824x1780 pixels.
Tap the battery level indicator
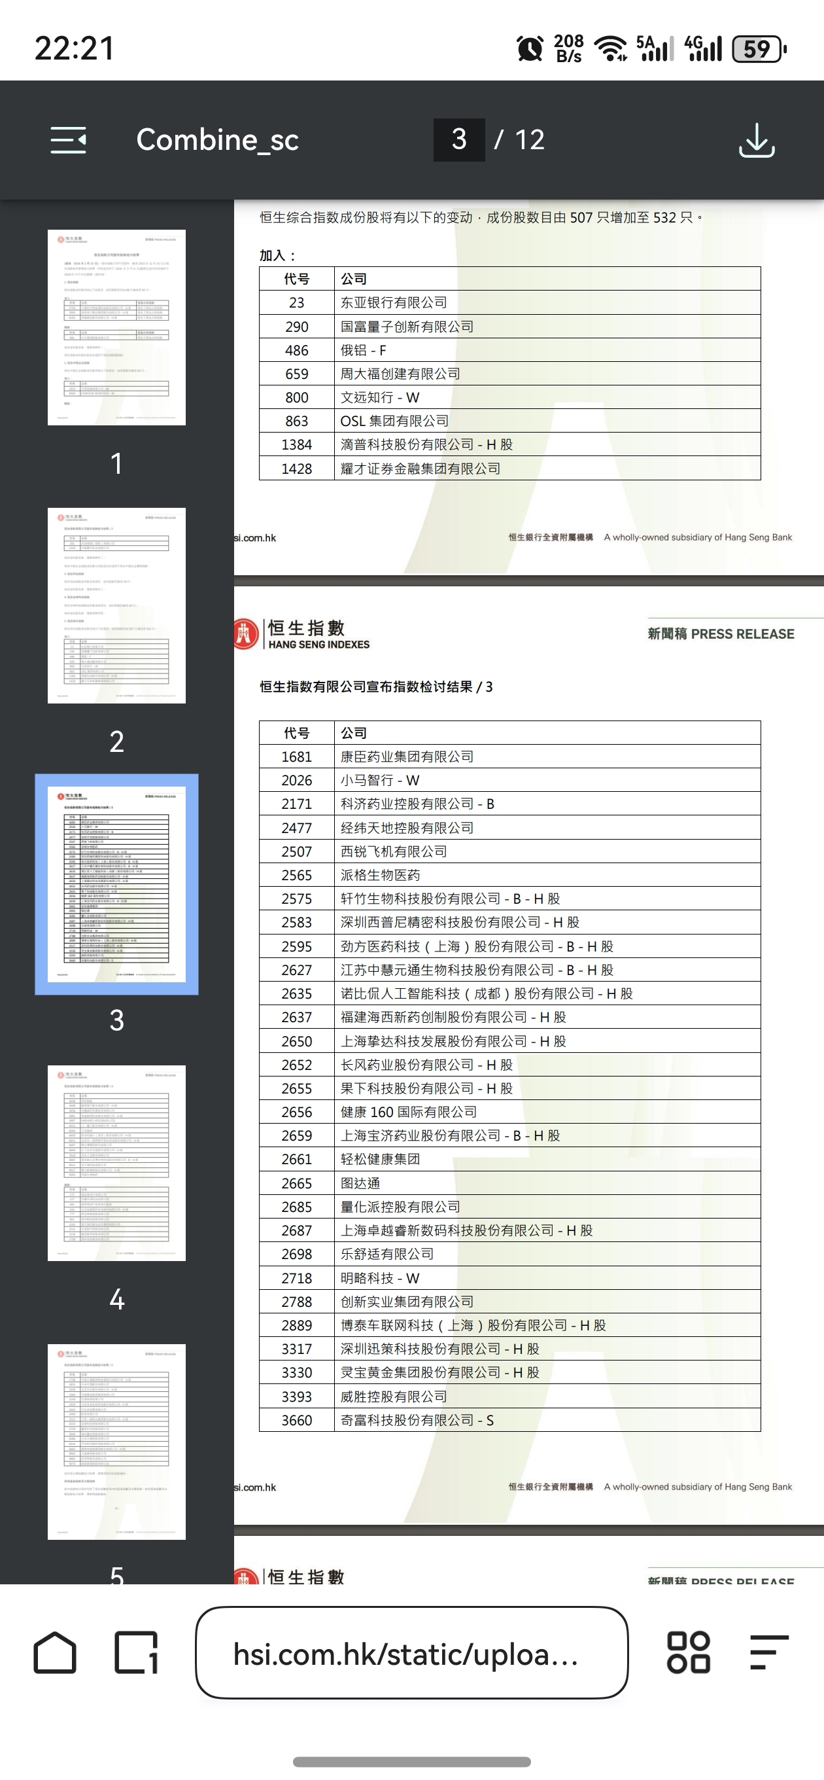click(x=759, y=49)
